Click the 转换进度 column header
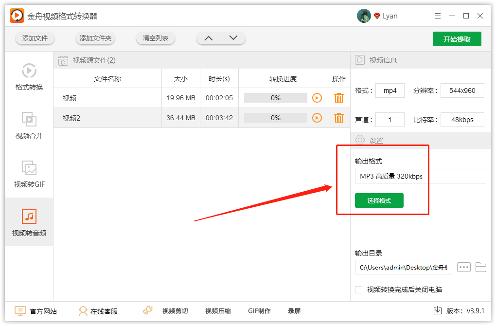 tap(283, 79)
